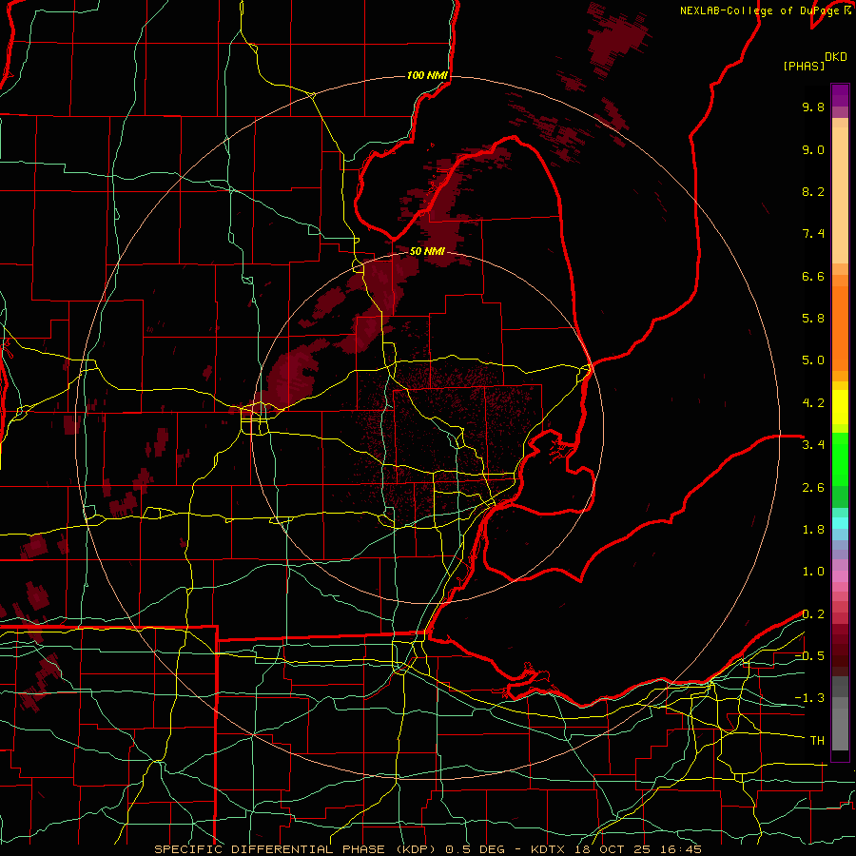Image resolution: width=856 pixels, height=856 pixels.
Task: Click the [PHAS] units label
Action: click(804, 66)
